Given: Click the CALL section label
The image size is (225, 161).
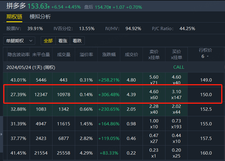Looking at the screenshot, I should point(179,67).
